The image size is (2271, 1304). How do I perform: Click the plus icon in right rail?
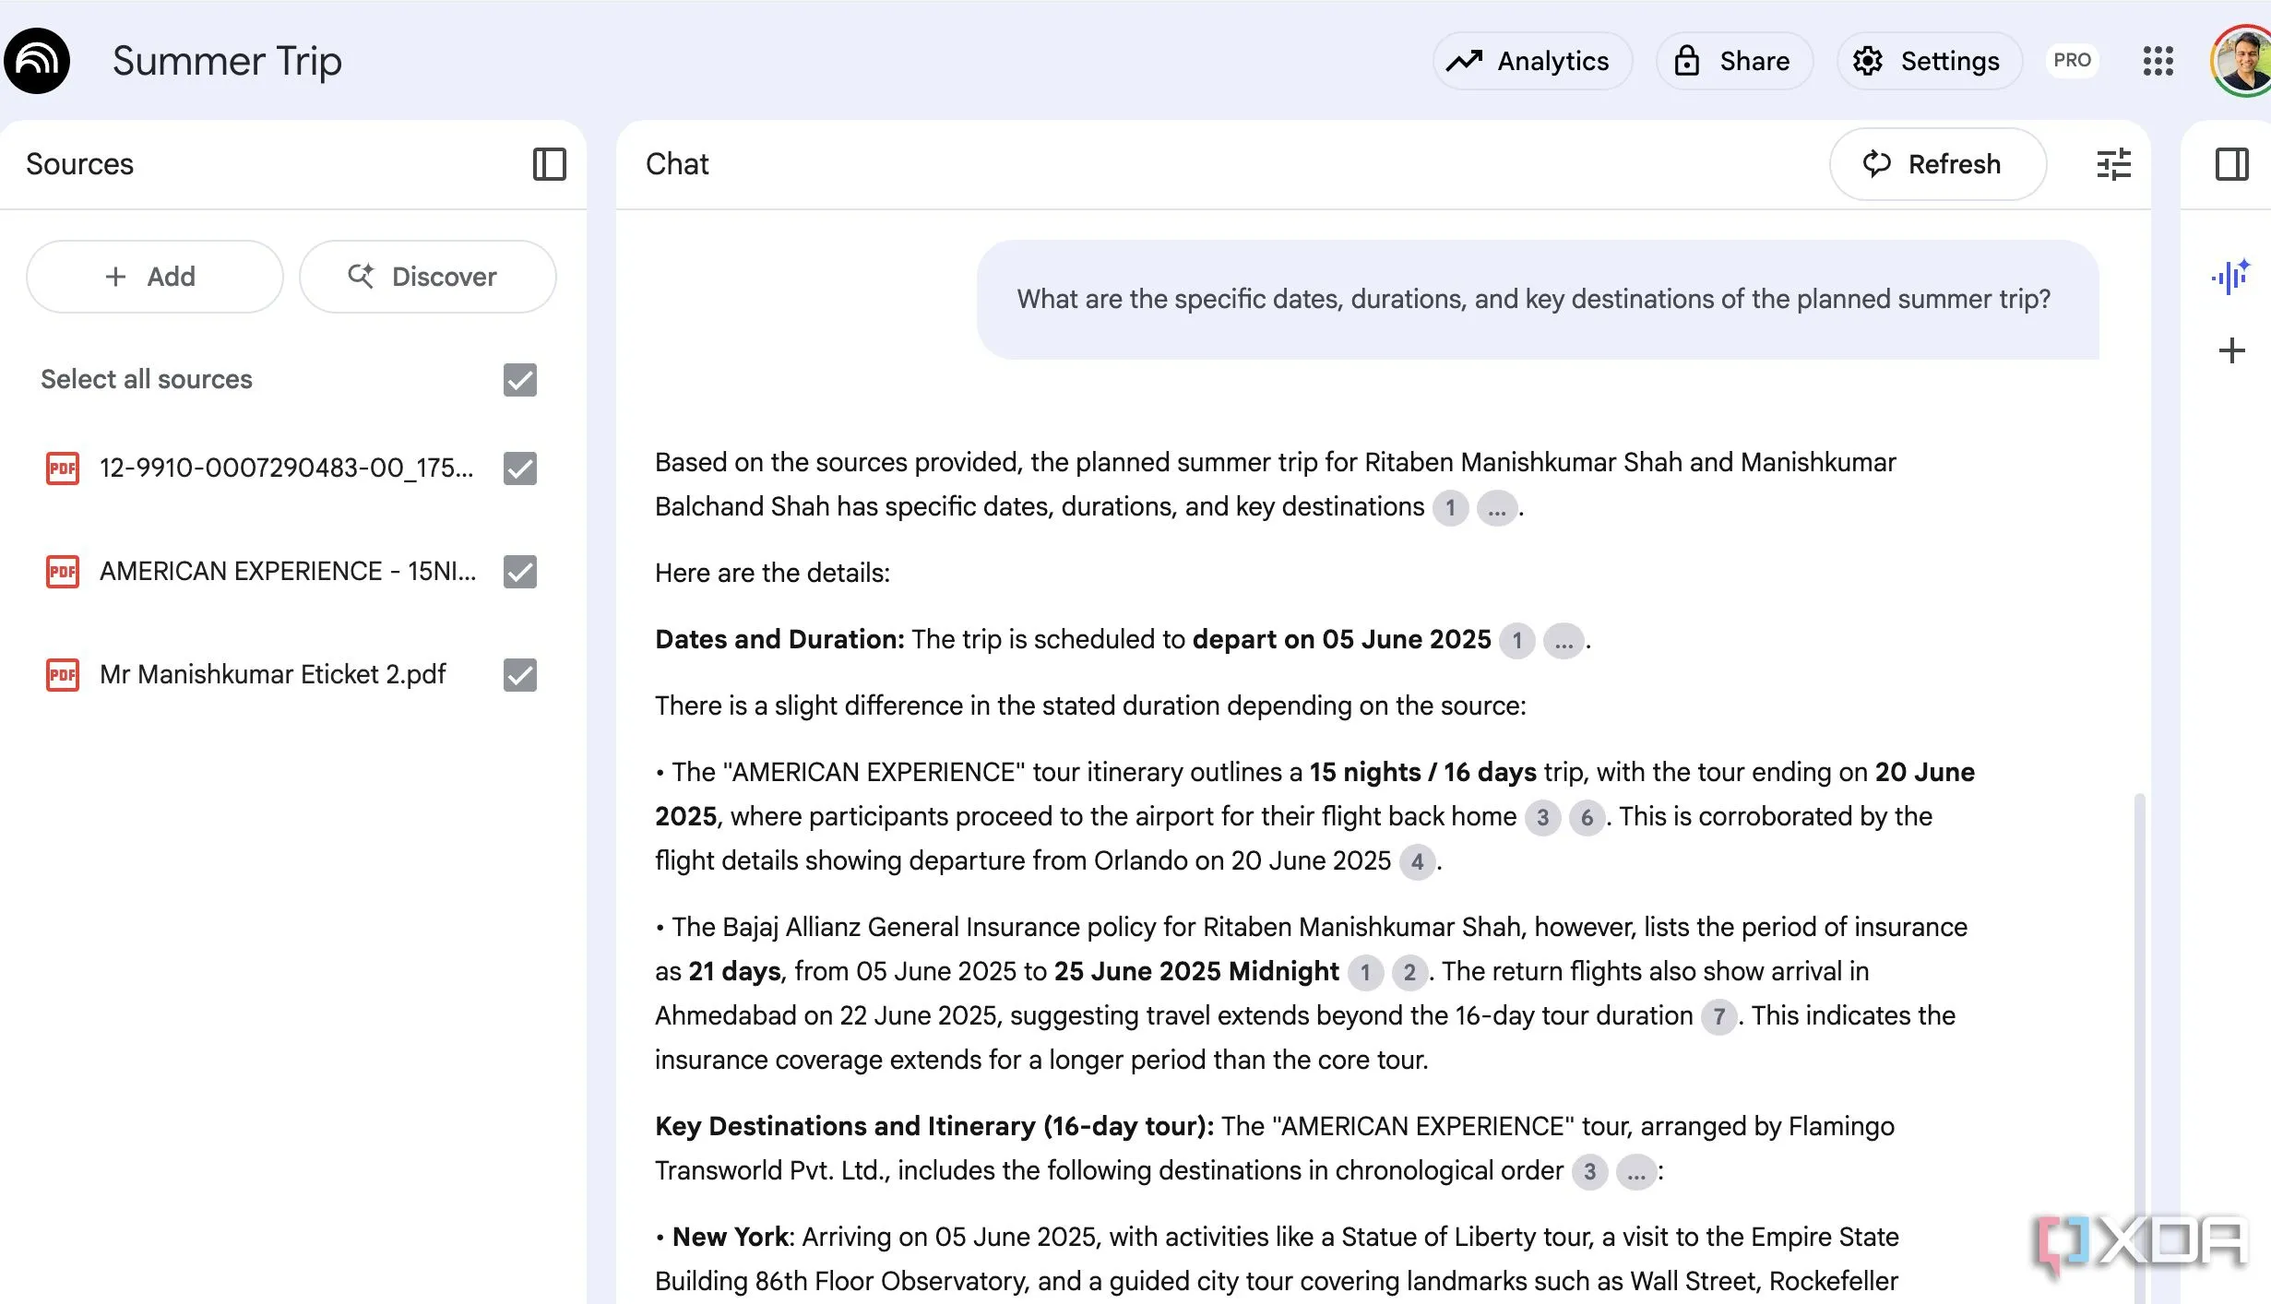pyautogui.click(x=2231, y=350)
